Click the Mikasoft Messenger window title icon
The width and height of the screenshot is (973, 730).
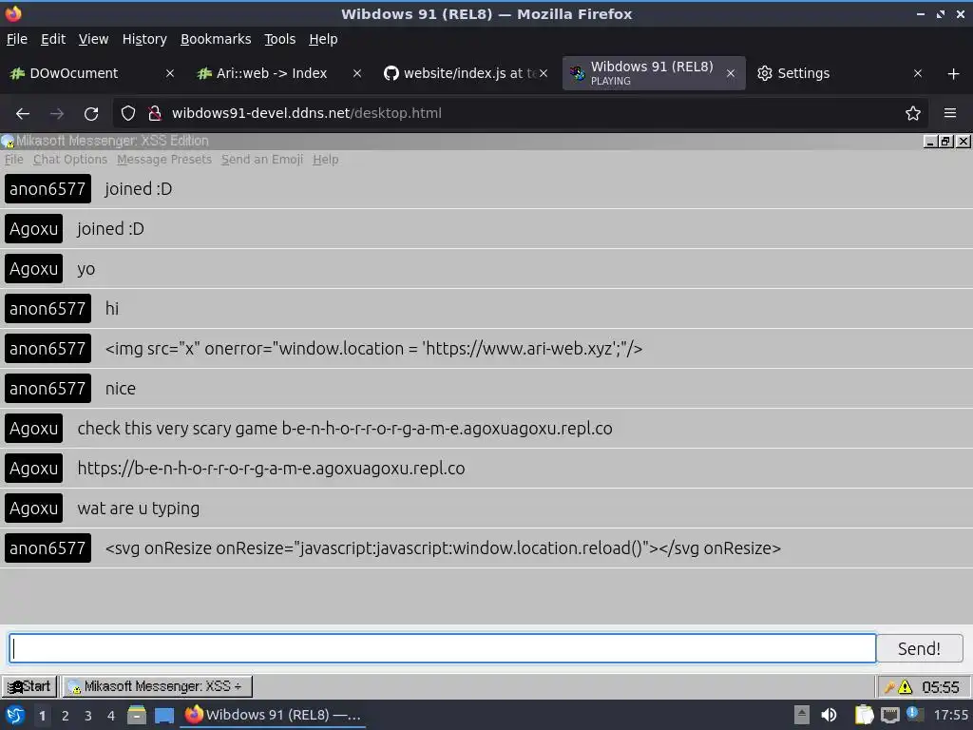(8, 142)
